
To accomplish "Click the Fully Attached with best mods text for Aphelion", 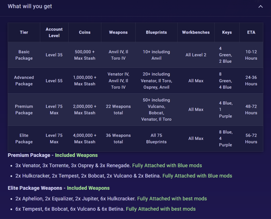I will [x=172, y=199].
